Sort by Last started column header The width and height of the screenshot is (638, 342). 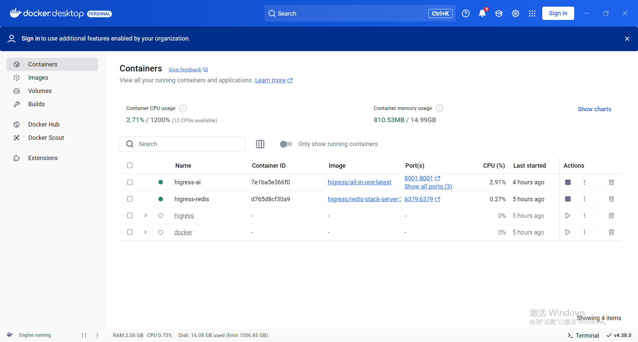click(529, 166)
